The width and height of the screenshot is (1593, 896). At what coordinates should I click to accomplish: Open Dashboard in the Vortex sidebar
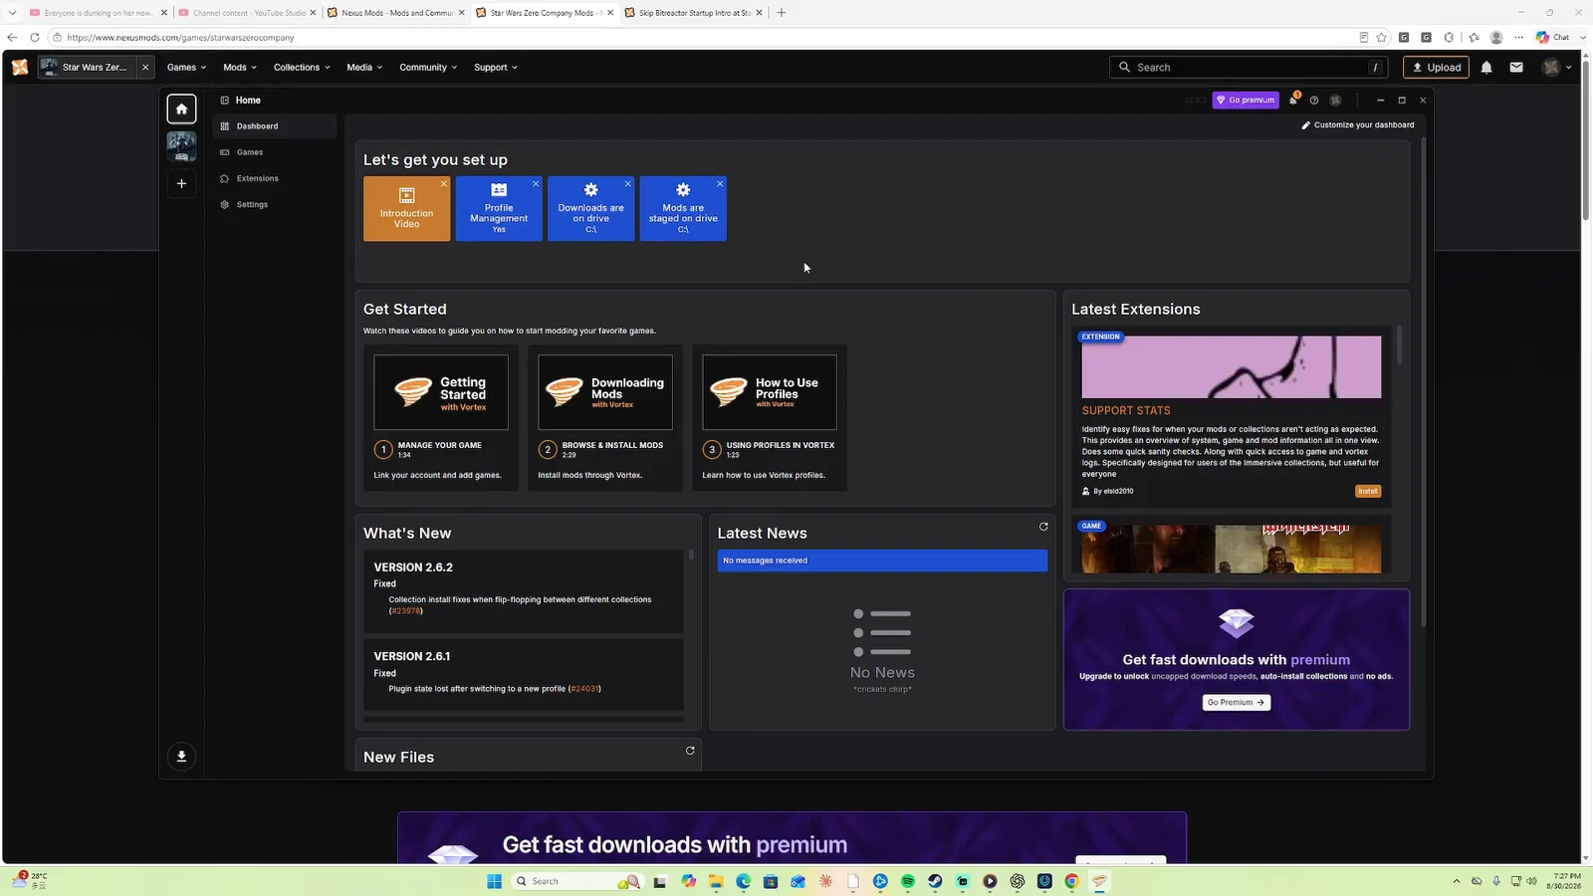coord(274,126)
